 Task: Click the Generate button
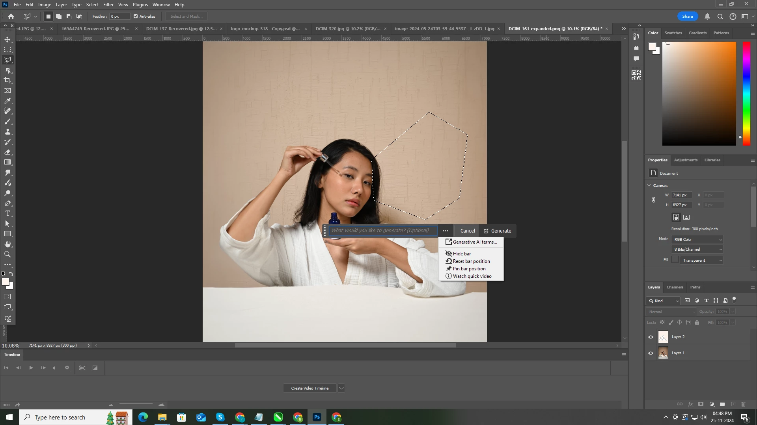498,231
